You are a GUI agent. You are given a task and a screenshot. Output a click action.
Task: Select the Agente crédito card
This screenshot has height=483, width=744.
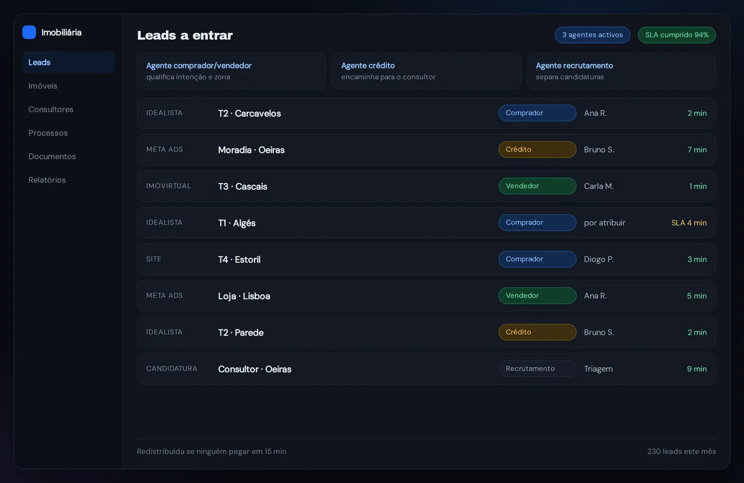click(x=426, y=71)
